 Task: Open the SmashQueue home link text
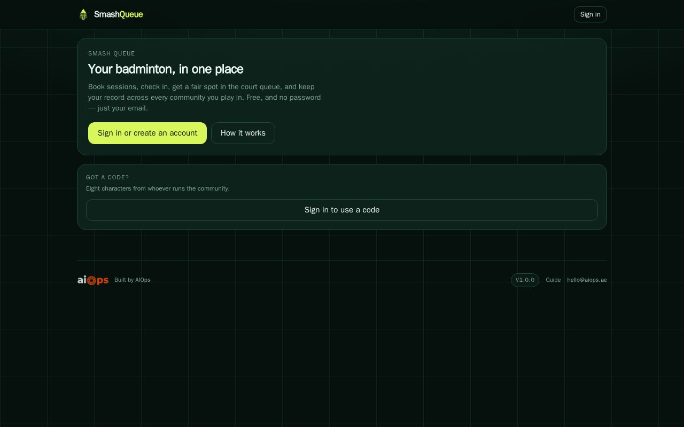[x=118, y=14]
